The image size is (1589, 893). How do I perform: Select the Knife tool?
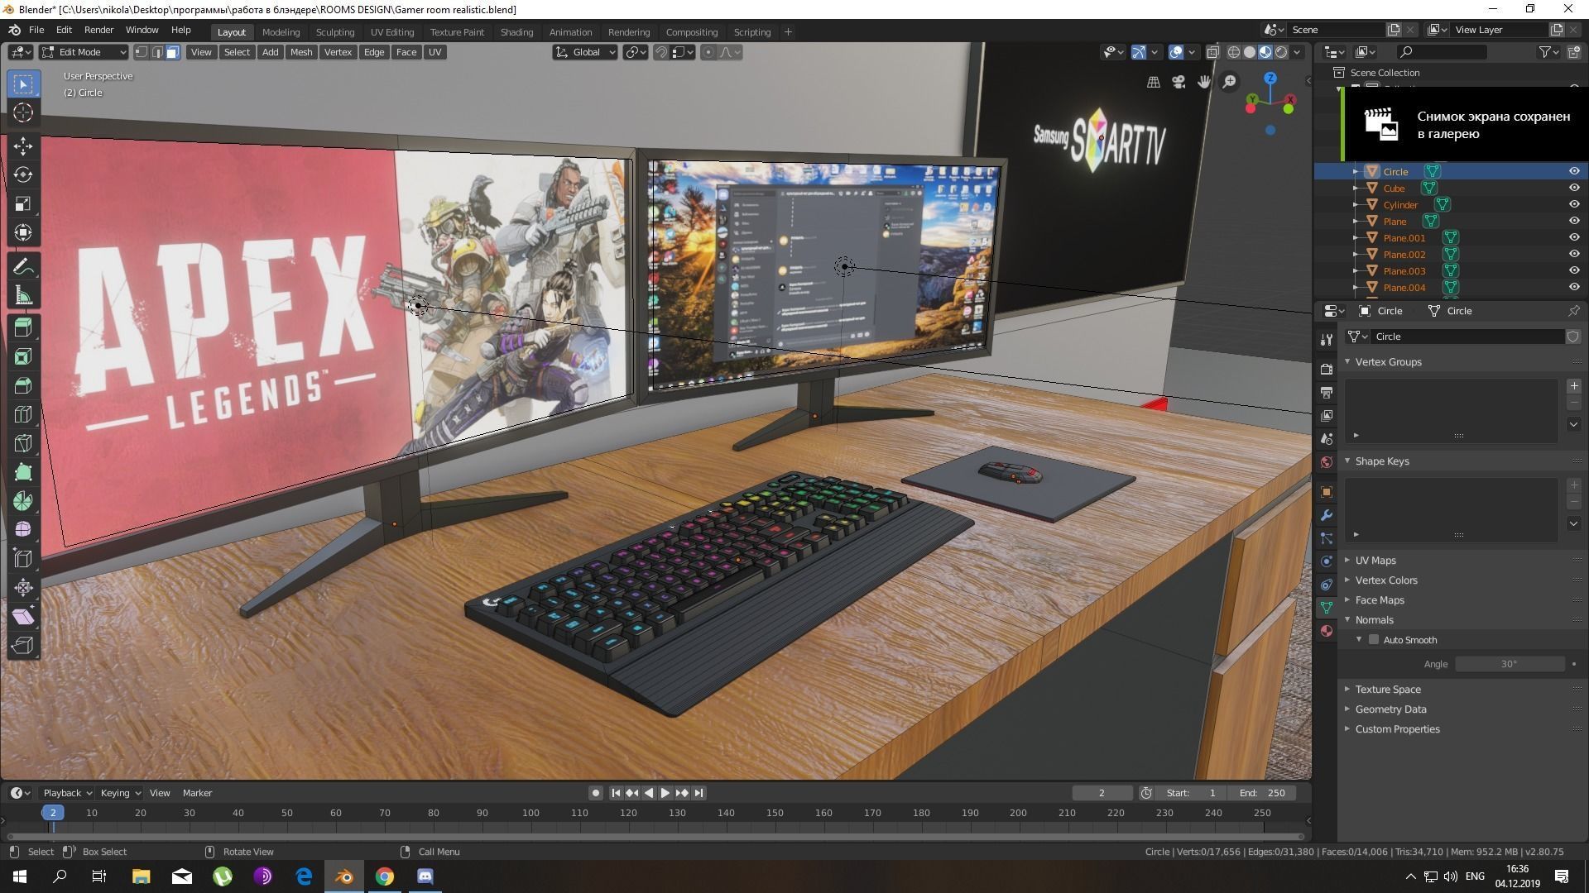(23, 444)
